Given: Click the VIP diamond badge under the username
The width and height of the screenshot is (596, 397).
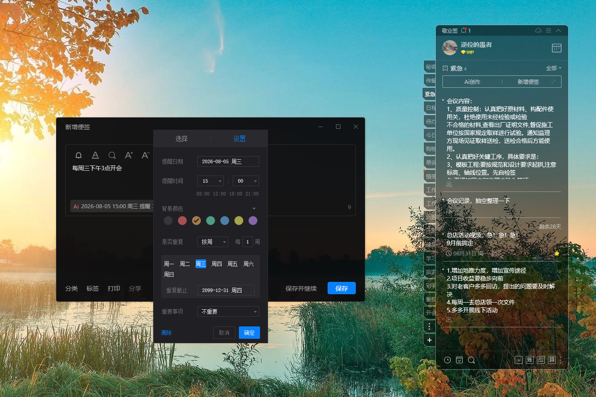Looking at the screenshot, I should pos(467,52).
